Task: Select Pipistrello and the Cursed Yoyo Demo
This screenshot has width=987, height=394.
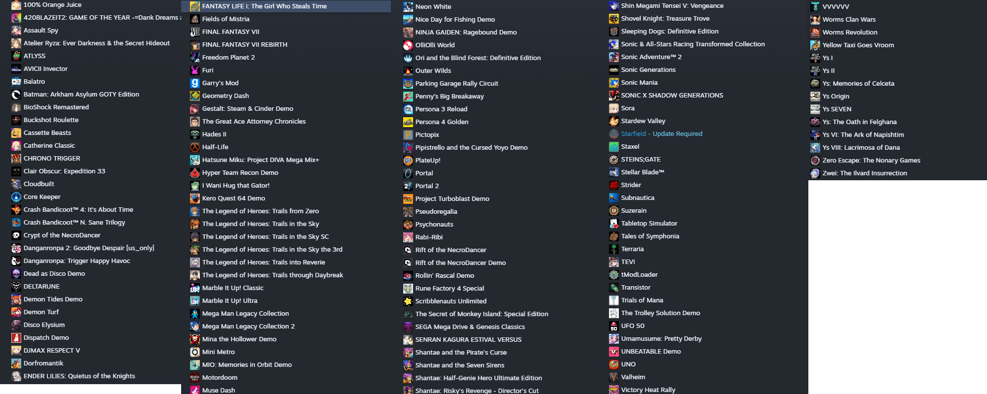Action: point(471,148)
